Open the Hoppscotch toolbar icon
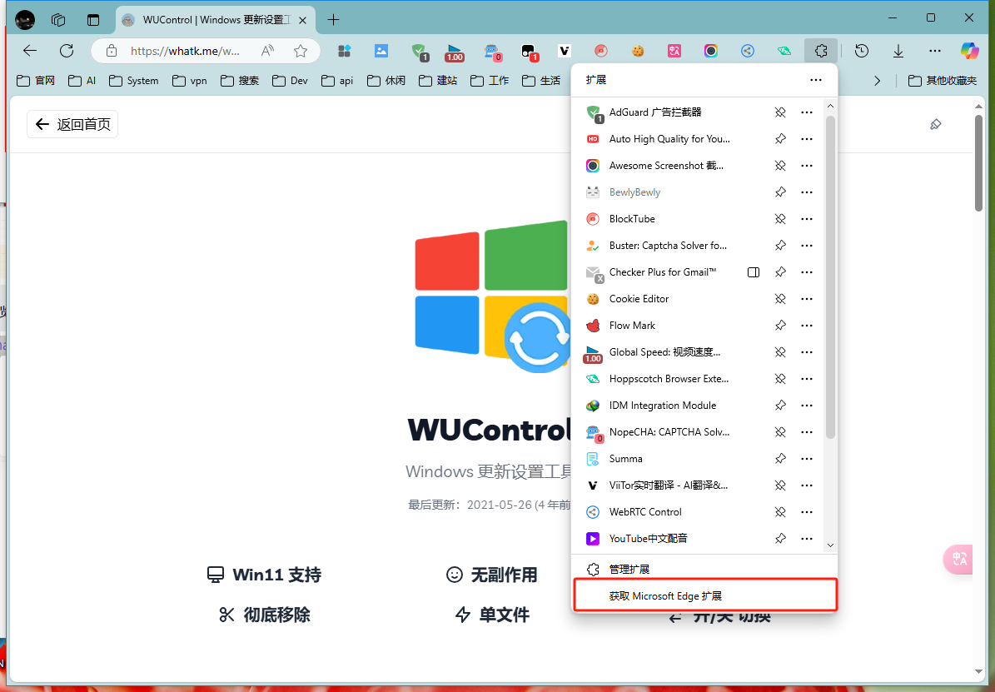Screen dimensions: 995x692 [x=784, y=51]
